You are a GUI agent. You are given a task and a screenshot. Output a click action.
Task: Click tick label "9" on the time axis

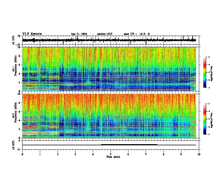tap(181, 154)
